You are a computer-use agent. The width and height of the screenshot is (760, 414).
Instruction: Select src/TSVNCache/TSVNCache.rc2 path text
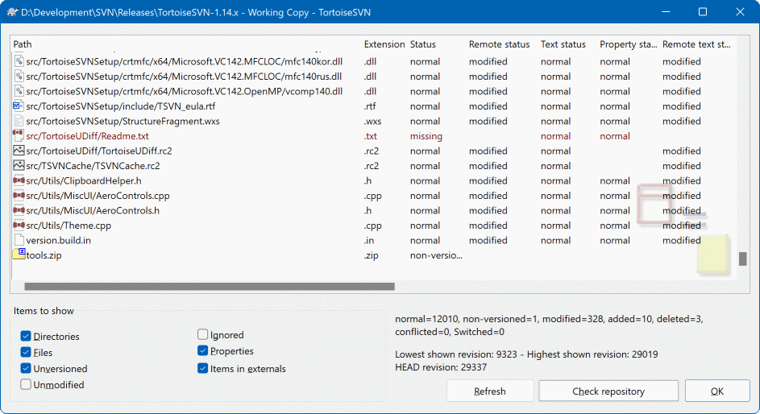(x=93, y=166)
